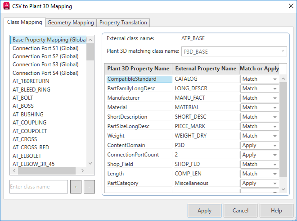The width and height of the screenshot is (297, 221).
Task: Switch to the Class Mapping tab
Action: coord(25,22)
